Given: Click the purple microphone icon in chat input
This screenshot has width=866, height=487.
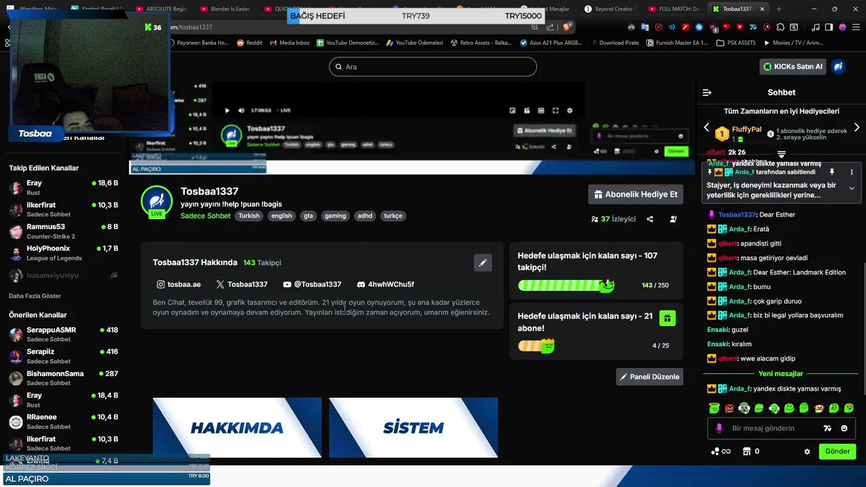Looking at the screenshot, I should tap(719, 428).
